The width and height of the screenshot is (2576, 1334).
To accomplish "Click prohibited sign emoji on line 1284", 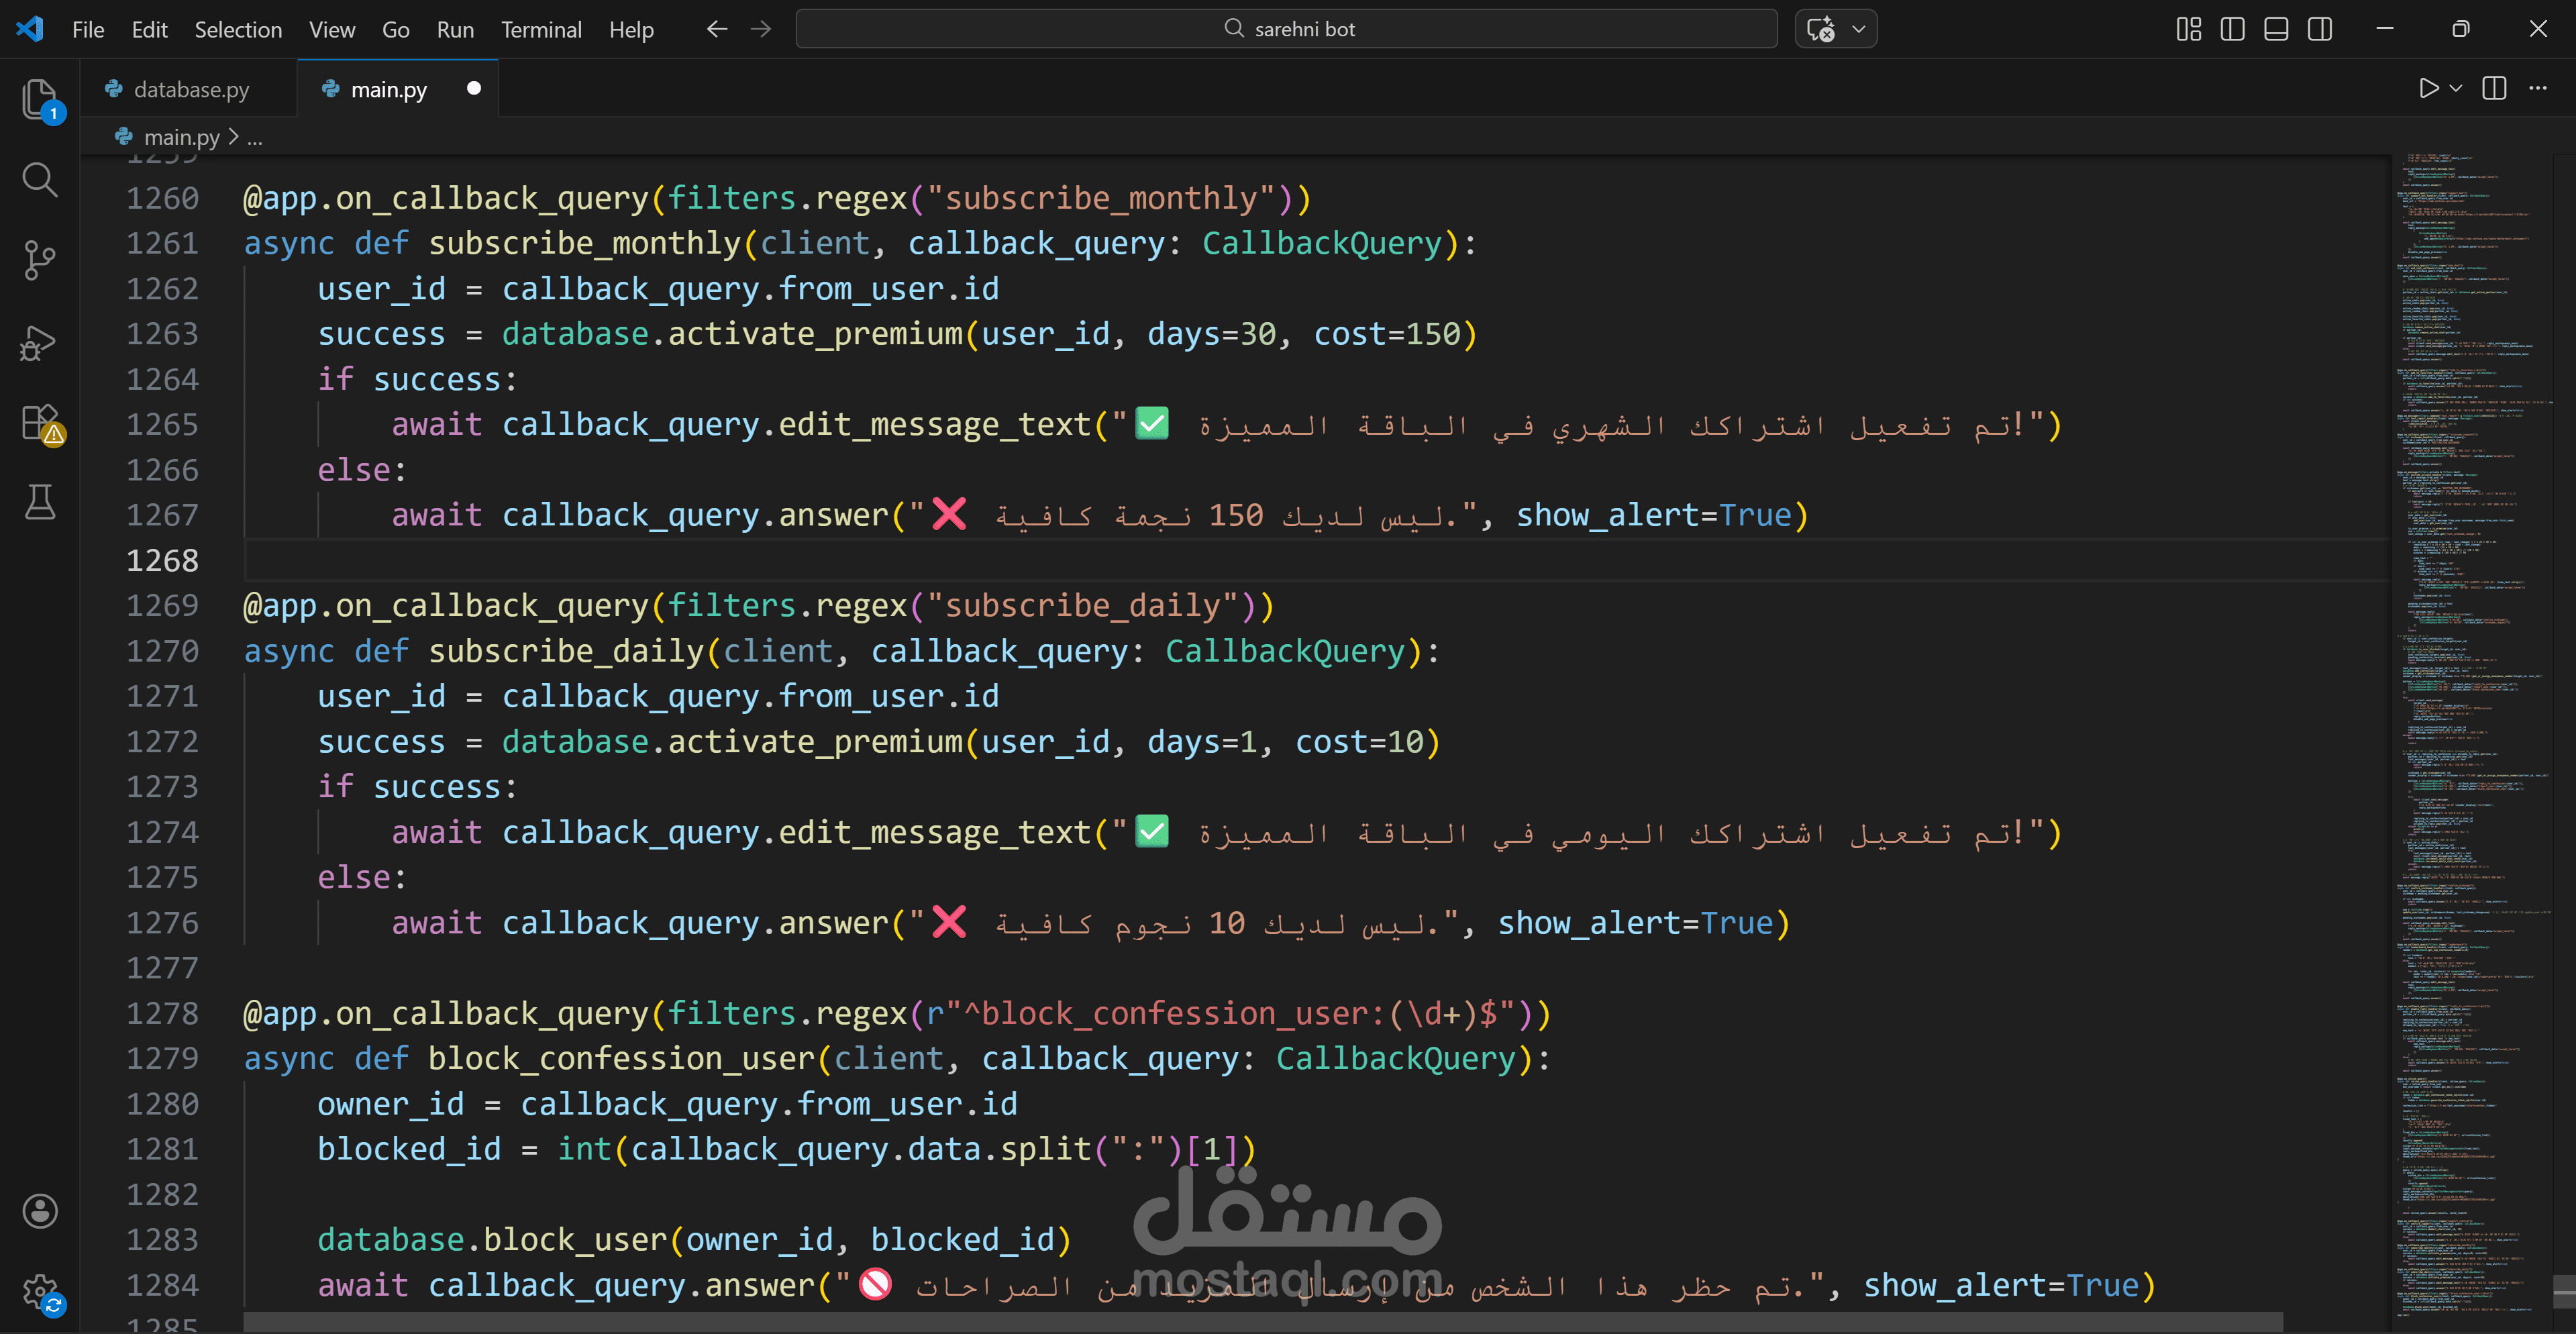I will click(x=875, y=1284).
